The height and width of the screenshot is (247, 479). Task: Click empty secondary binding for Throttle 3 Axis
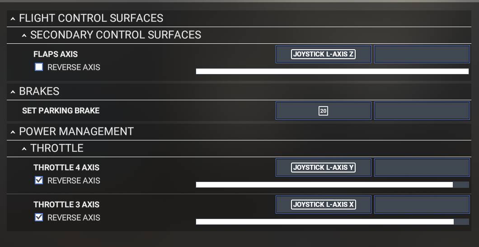[x=422, y=205]
